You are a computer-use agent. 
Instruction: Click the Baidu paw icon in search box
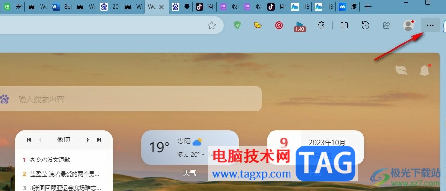4,99
